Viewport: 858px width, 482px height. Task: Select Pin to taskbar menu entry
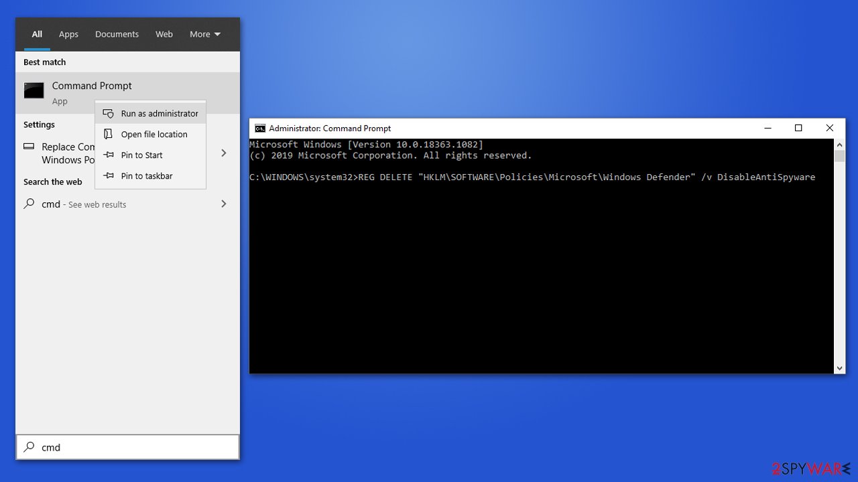[151, 175]
